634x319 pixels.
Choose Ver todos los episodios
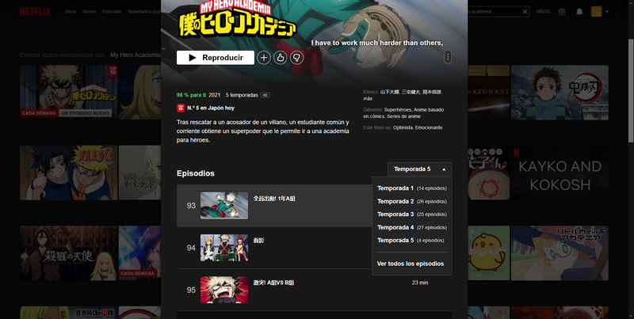411,264
